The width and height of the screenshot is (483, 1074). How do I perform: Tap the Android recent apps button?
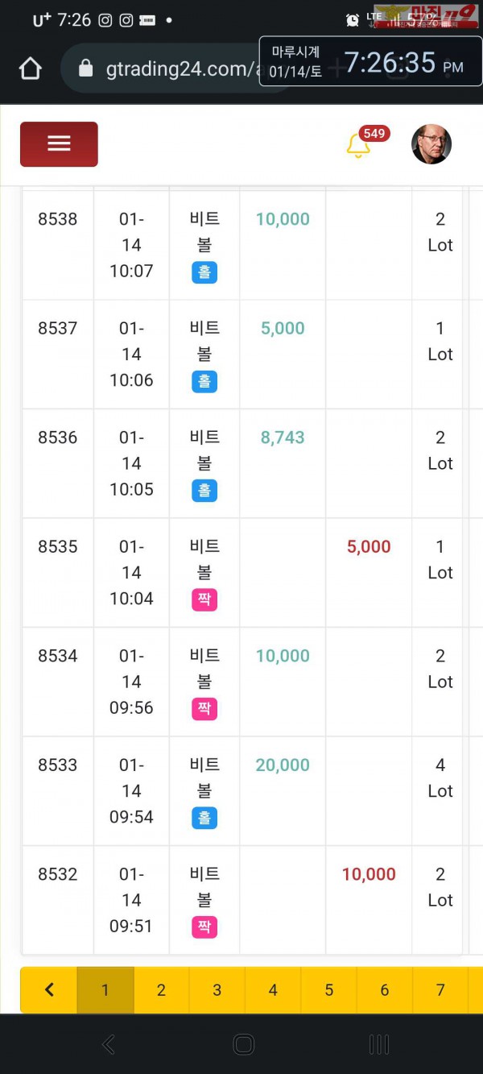[x=378, y=1045]
